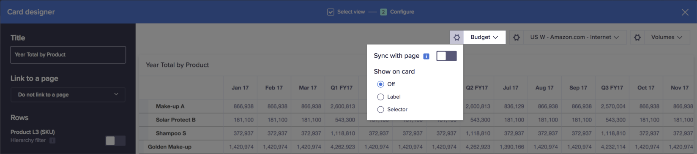Click info icon beside Hierarchy filter
Viewport: 697px width, 154px height.
point(52,140)
